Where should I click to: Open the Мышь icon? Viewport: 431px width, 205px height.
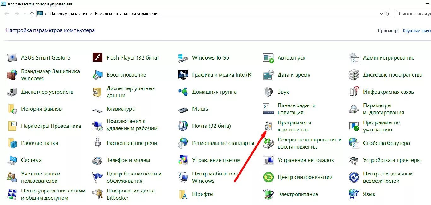point(183,110)
